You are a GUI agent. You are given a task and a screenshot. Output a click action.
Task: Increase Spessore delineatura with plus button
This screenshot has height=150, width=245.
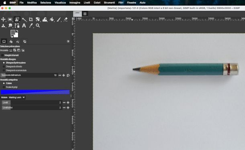click(x=63, y=75)
